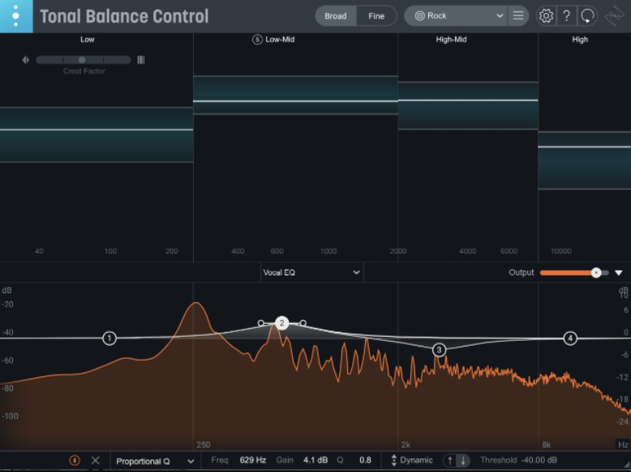Screen dimensions: 631x472
Task: Click the speaker icon left of Crest Factor
Action: (x=25, y=60)
